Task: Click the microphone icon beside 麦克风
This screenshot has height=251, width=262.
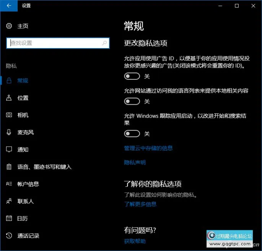Action: 9,132
